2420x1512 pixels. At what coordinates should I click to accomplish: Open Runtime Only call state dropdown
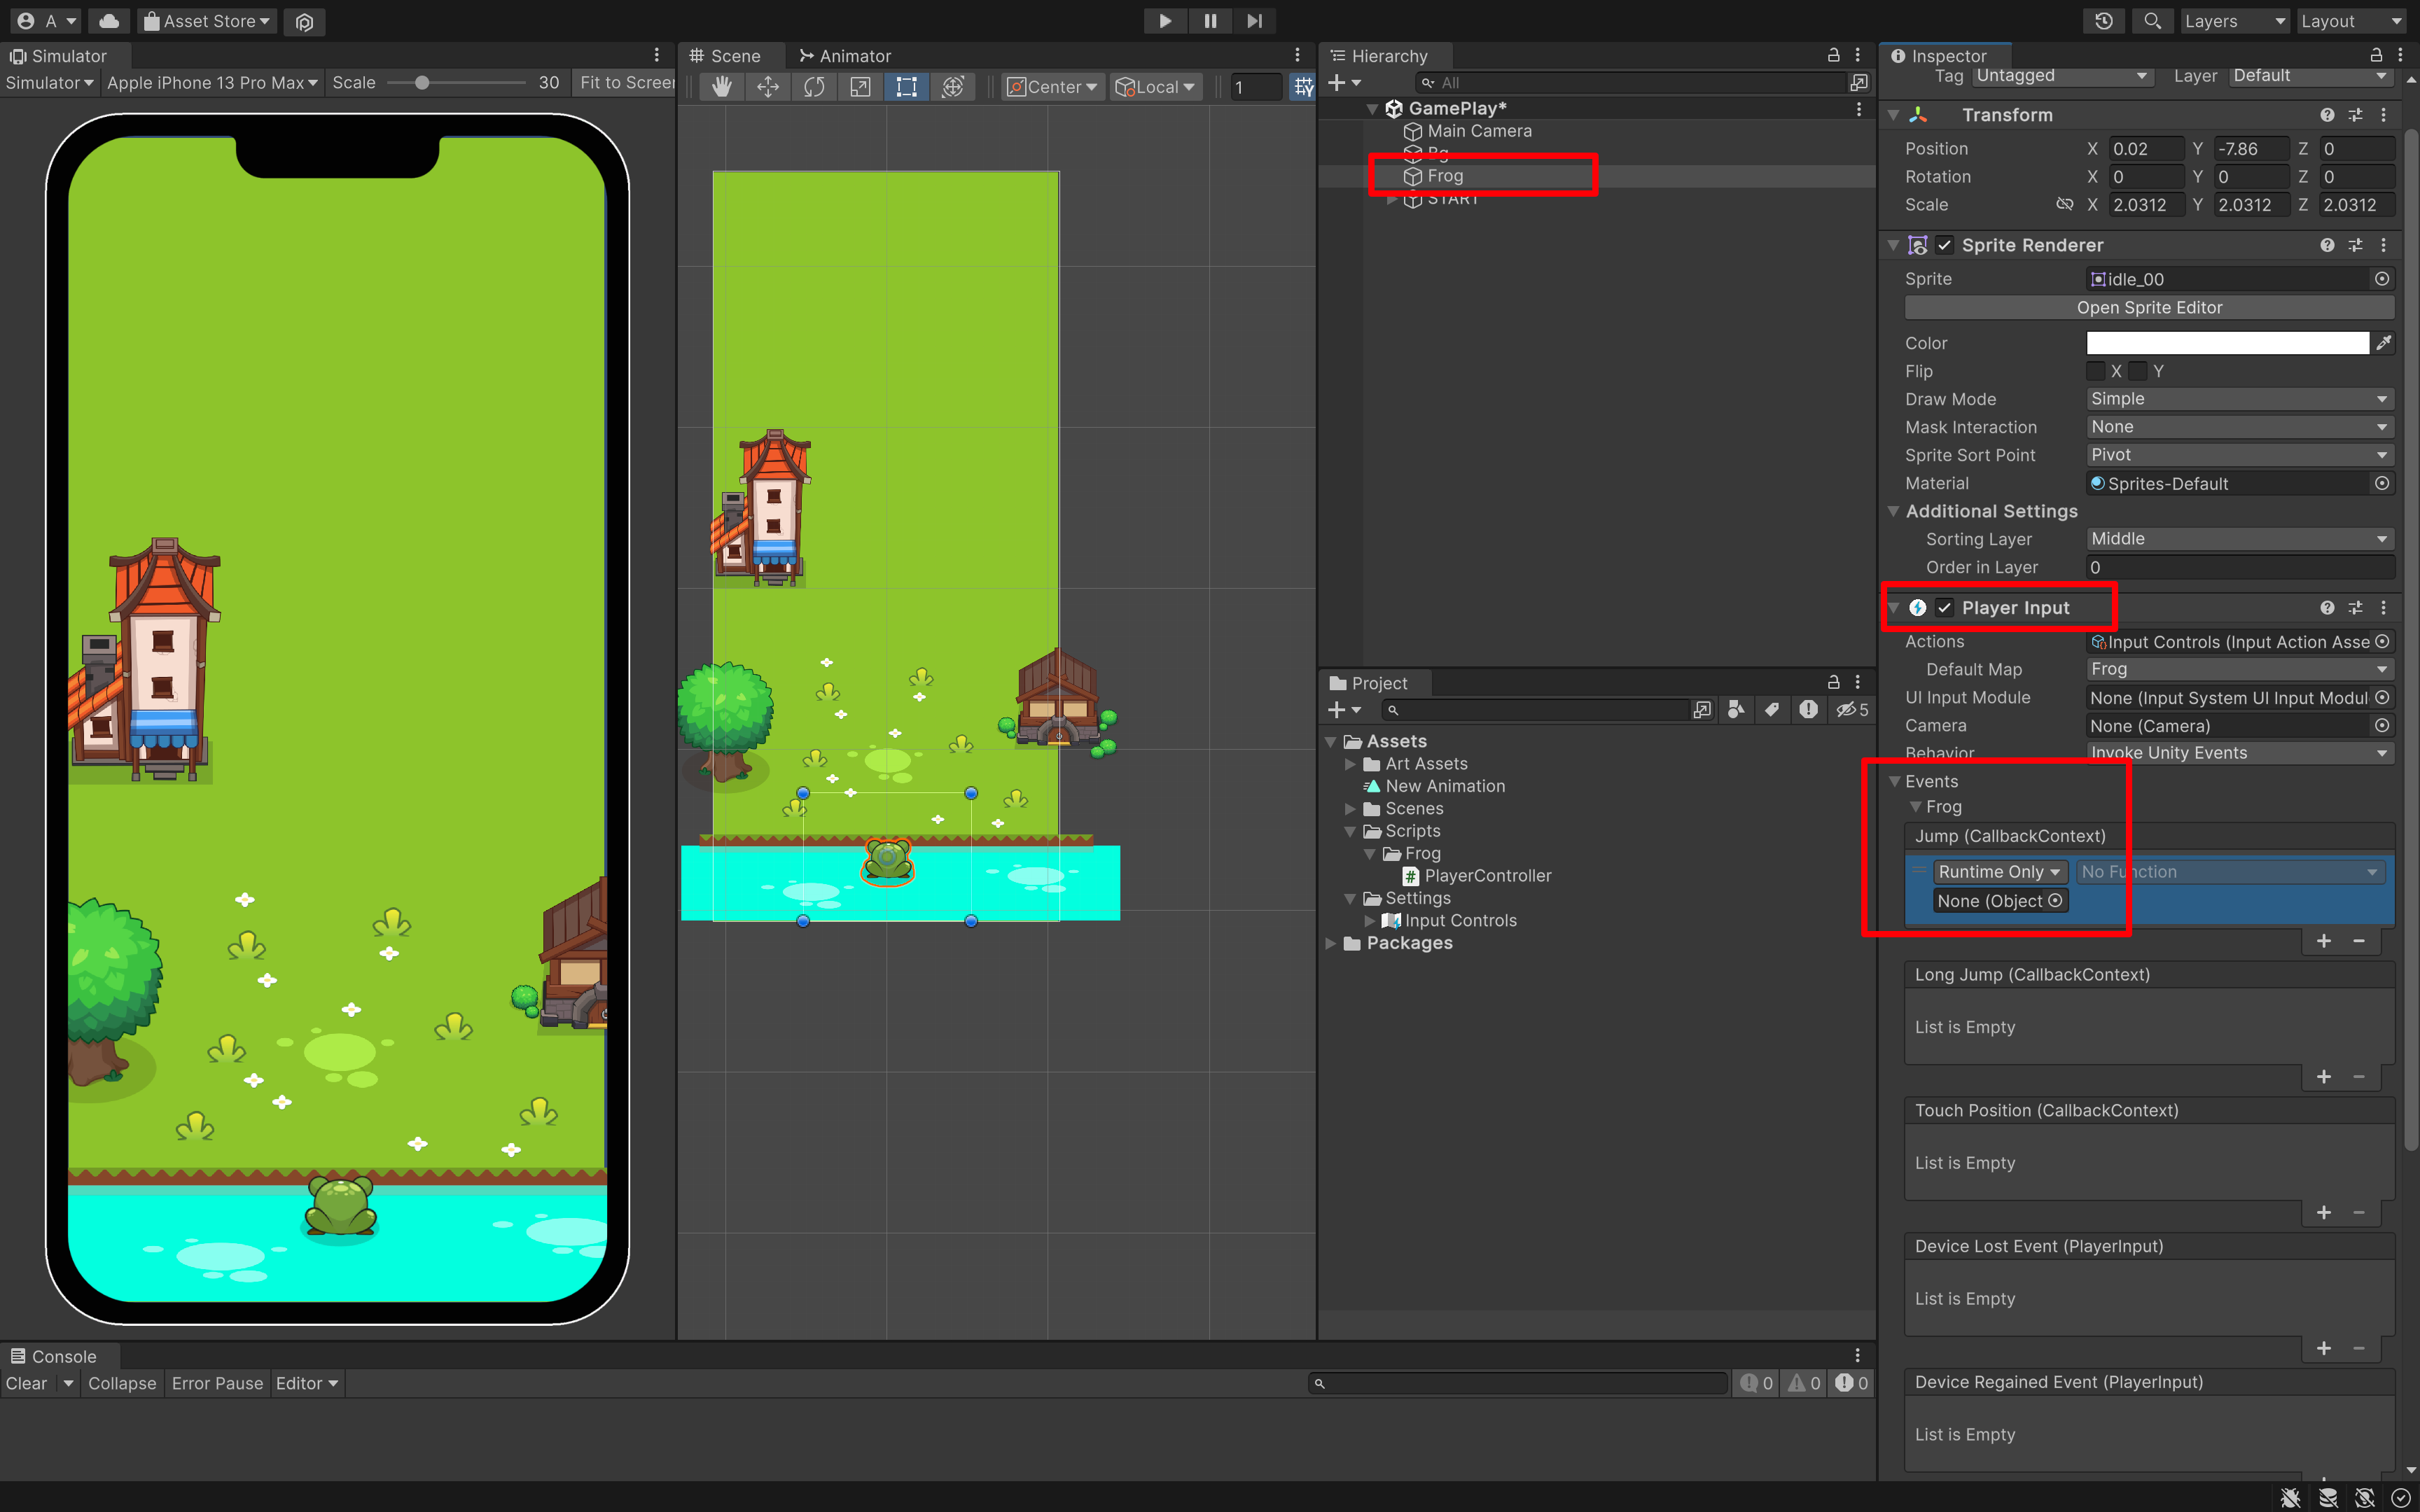coord(1999,872)
